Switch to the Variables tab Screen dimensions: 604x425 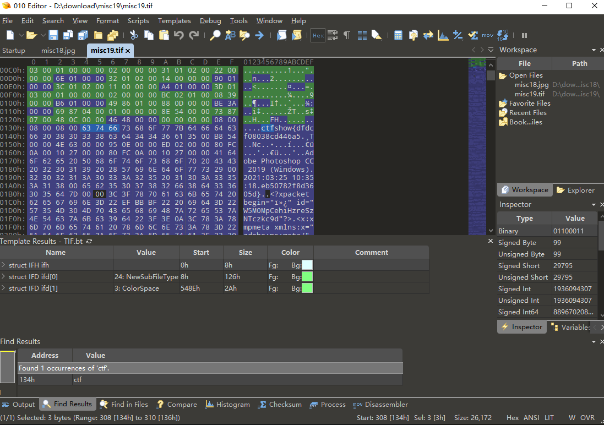572,327
